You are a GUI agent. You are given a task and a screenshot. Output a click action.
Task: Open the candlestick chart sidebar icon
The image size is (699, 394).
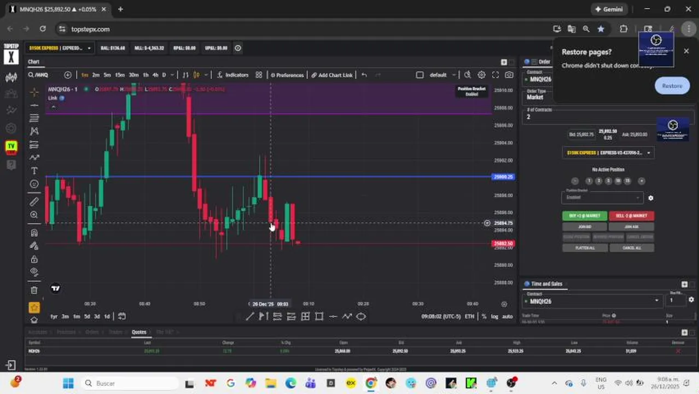(11, 78)
